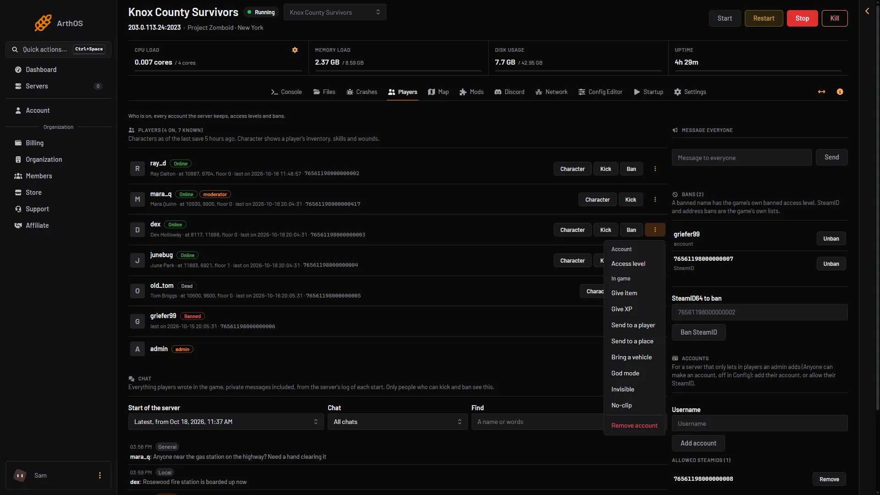The width and height of the screenshot is (880, 495).
Task: Open CPU load settings gear icon
Action: 295,50
